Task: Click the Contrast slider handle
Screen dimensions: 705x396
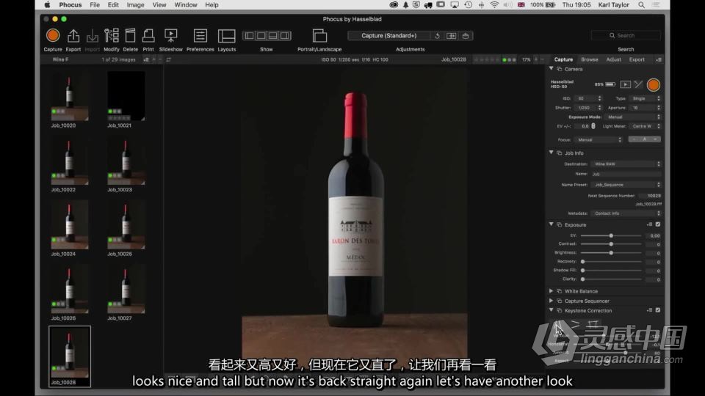Action: coord(611,243)
